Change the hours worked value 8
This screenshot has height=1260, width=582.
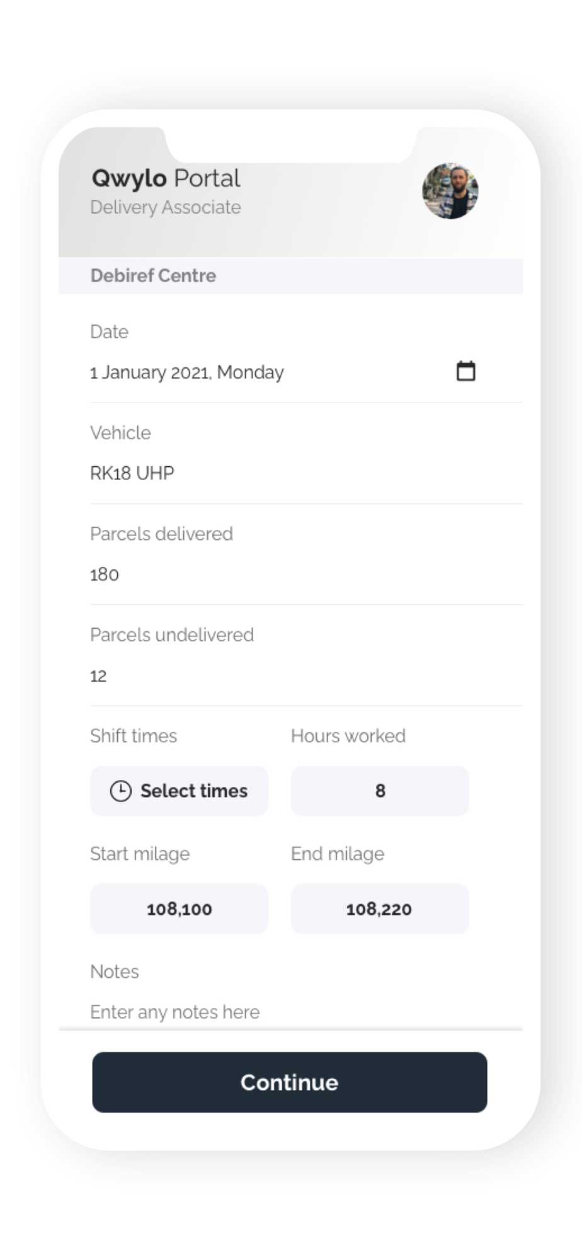(x=380, y=791)
